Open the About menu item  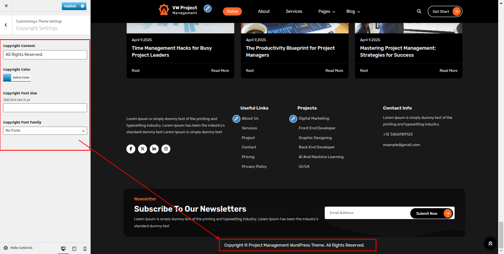264,12
